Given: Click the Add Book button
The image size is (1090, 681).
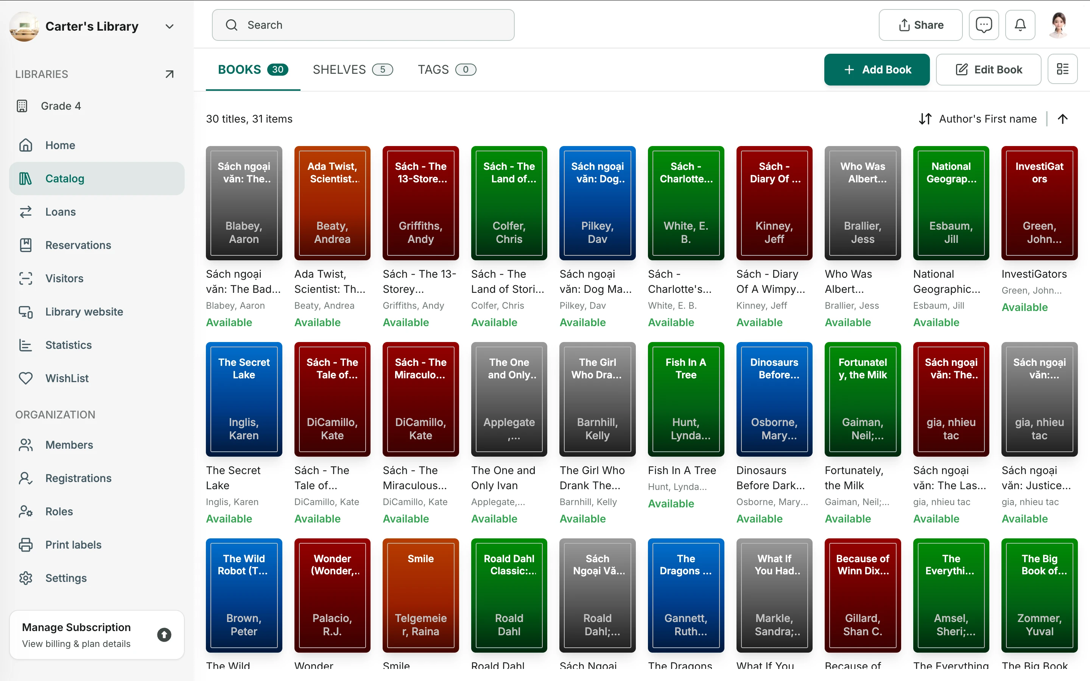Looking at the screenshot, I should [x=877, y=69].
